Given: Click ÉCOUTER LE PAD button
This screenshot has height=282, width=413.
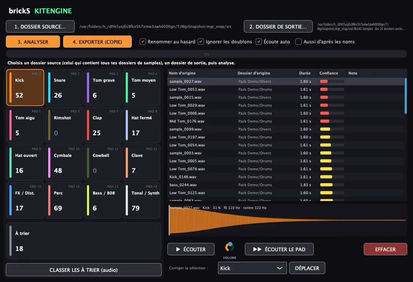Looking at the screenshot, I should point(279,249).
